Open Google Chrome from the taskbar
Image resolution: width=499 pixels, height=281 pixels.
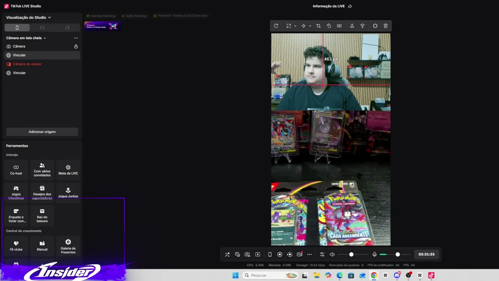point(374,276)
